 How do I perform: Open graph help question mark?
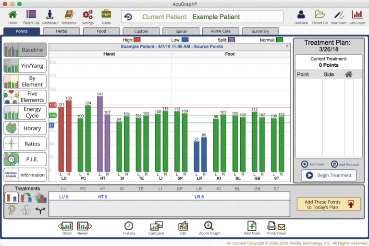(287, 47)
